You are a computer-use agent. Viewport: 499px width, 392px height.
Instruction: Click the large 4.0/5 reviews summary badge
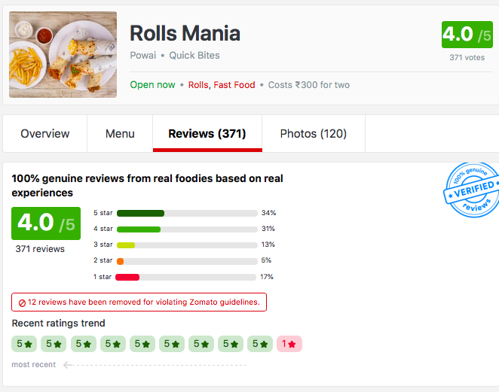tap(46, 223)
